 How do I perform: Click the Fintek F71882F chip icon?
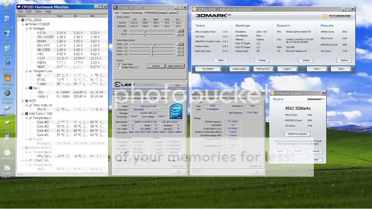(x=27, y=24)
